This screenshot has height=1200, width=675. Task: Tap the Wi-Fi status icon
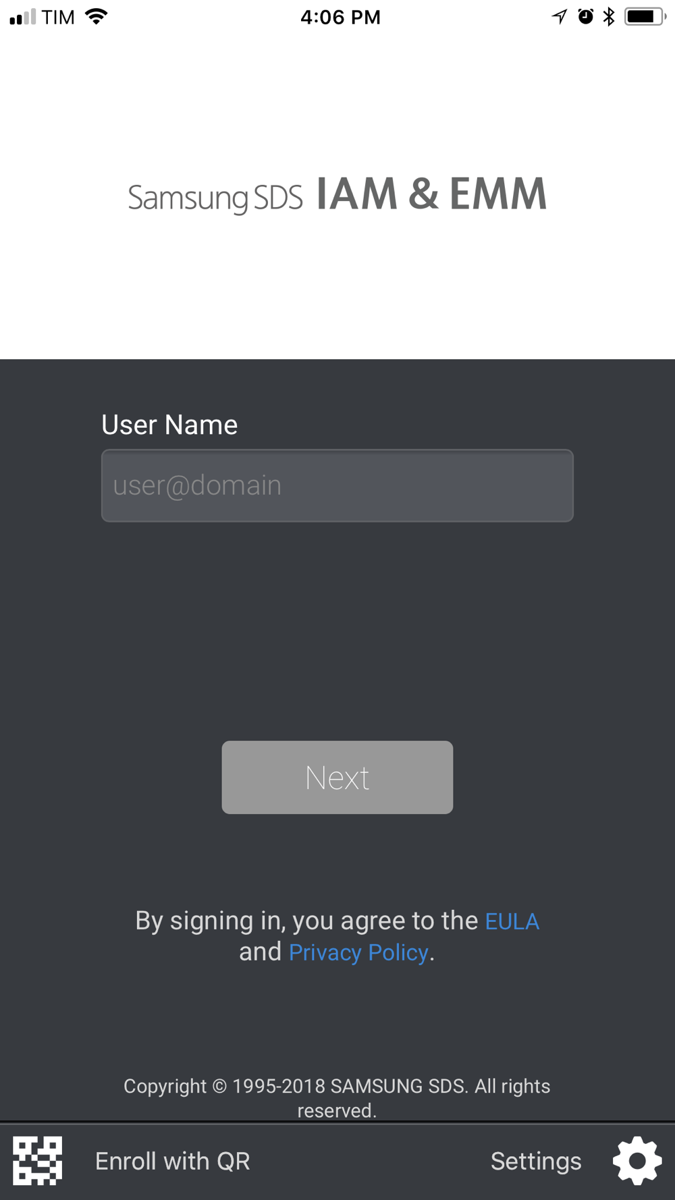(97, 17)
